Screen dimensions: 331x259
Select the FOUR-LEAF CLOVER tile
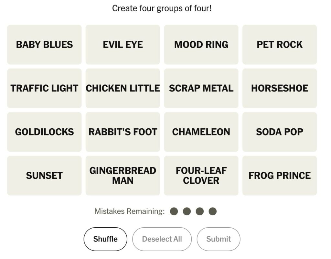pos(201,176)
